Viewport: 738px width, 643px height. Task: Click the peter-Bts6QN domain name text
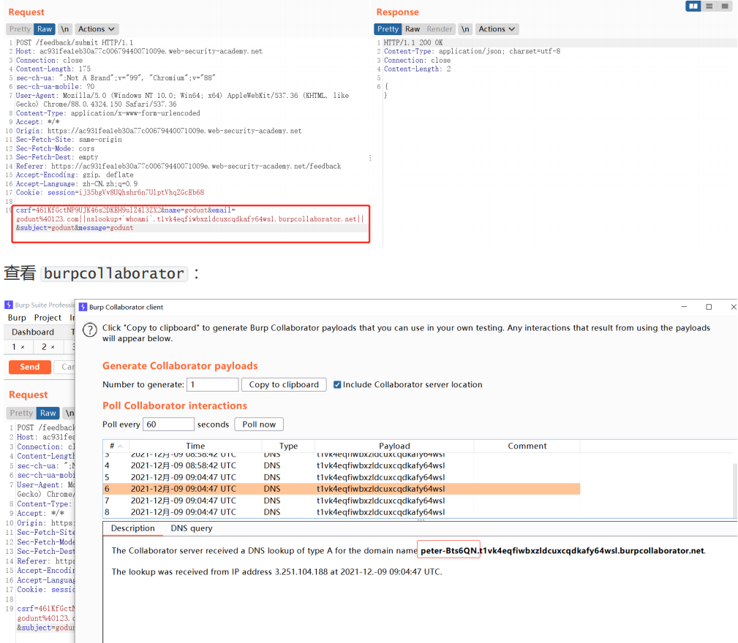(448, 550)
